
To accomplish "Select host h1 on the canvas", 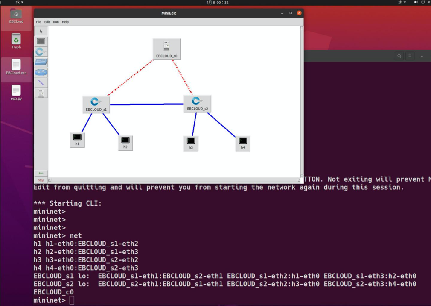I will (x=77, y=139).
